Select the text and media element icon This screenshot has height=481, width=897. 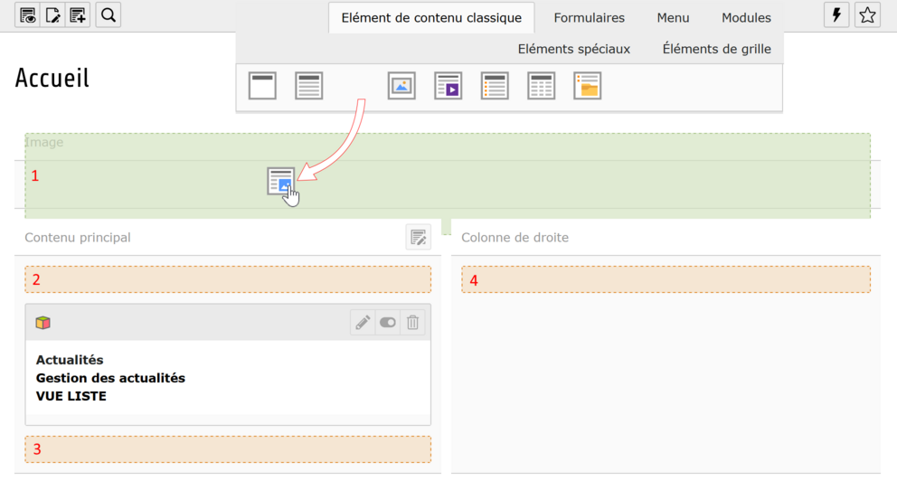click(448, 86)
